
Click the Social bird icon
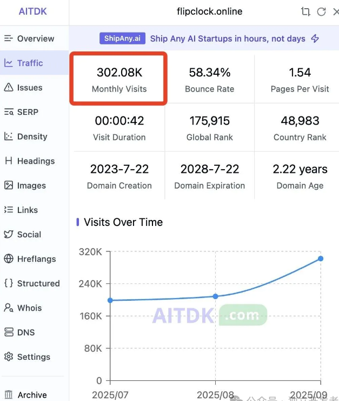pyautogui.click(x=9, y=235)
